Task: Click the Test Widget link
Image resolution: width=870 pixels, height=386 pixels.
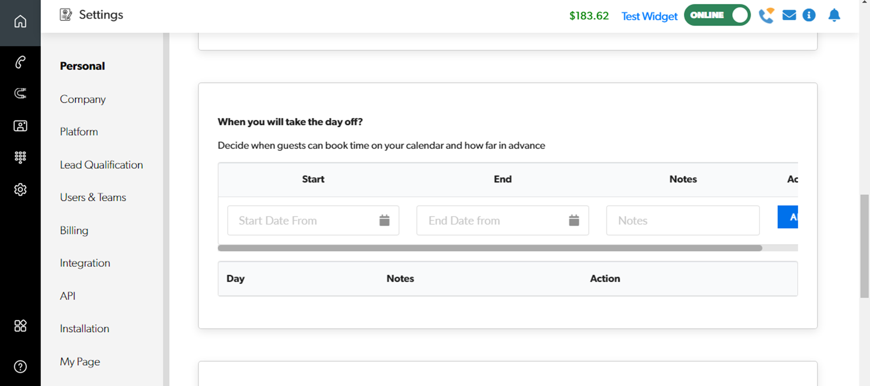Action: coord(649,16)
